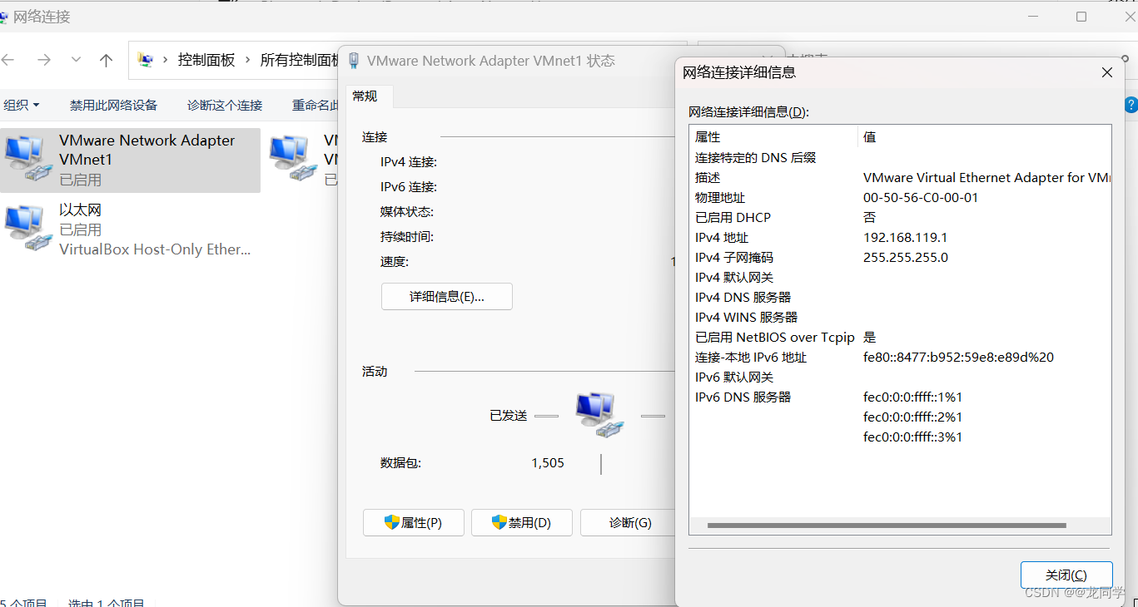Select 已启用 NetBIOS over Tcpip row
This screenshot has height=607, width=1138.
point(900,338)
